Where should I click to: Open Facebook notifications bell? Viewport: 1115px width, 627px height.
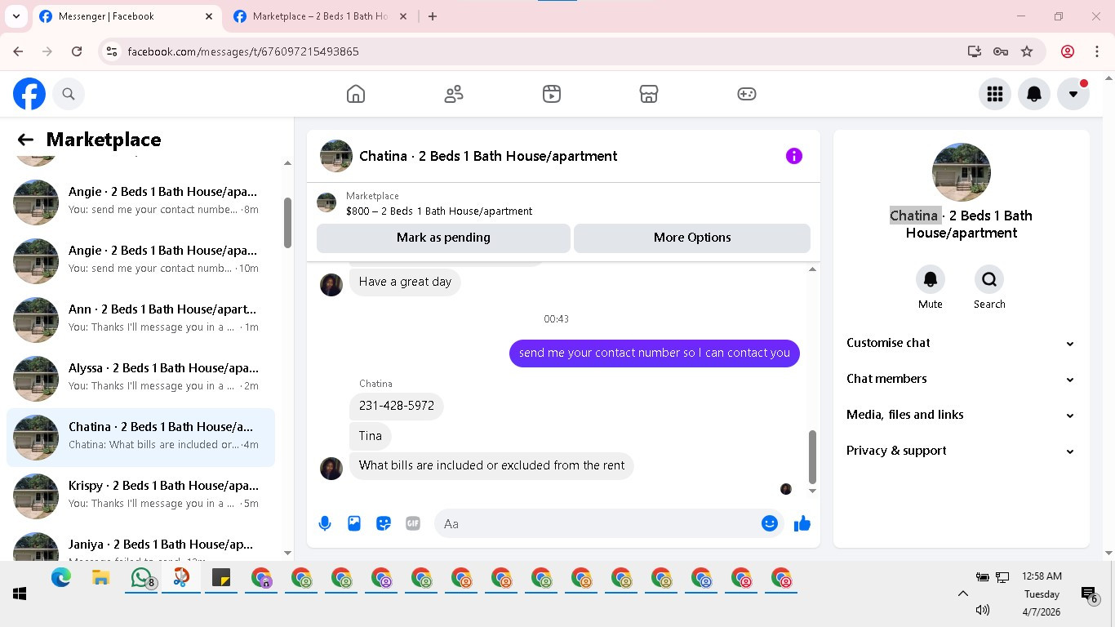click(1034, 94)
